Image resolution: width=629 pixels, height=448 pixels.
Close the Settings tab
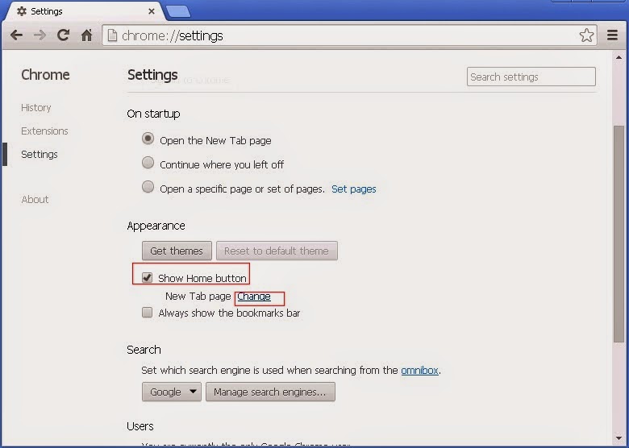pos(152,11)
